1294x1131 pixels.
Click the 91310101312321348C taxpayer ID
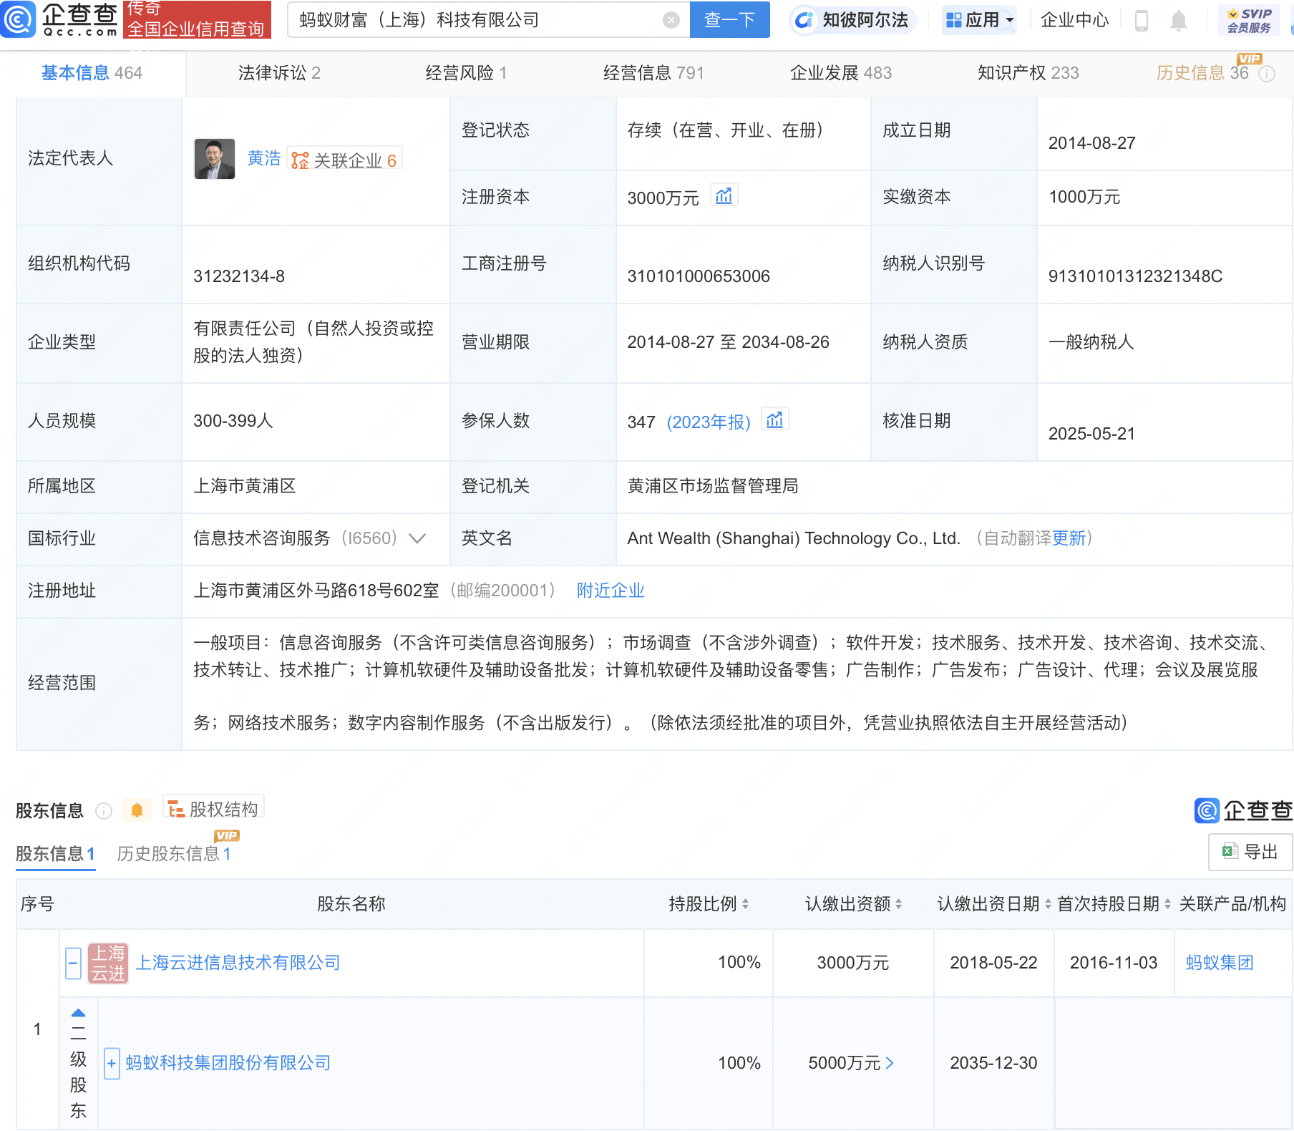tap(1135, 276)
